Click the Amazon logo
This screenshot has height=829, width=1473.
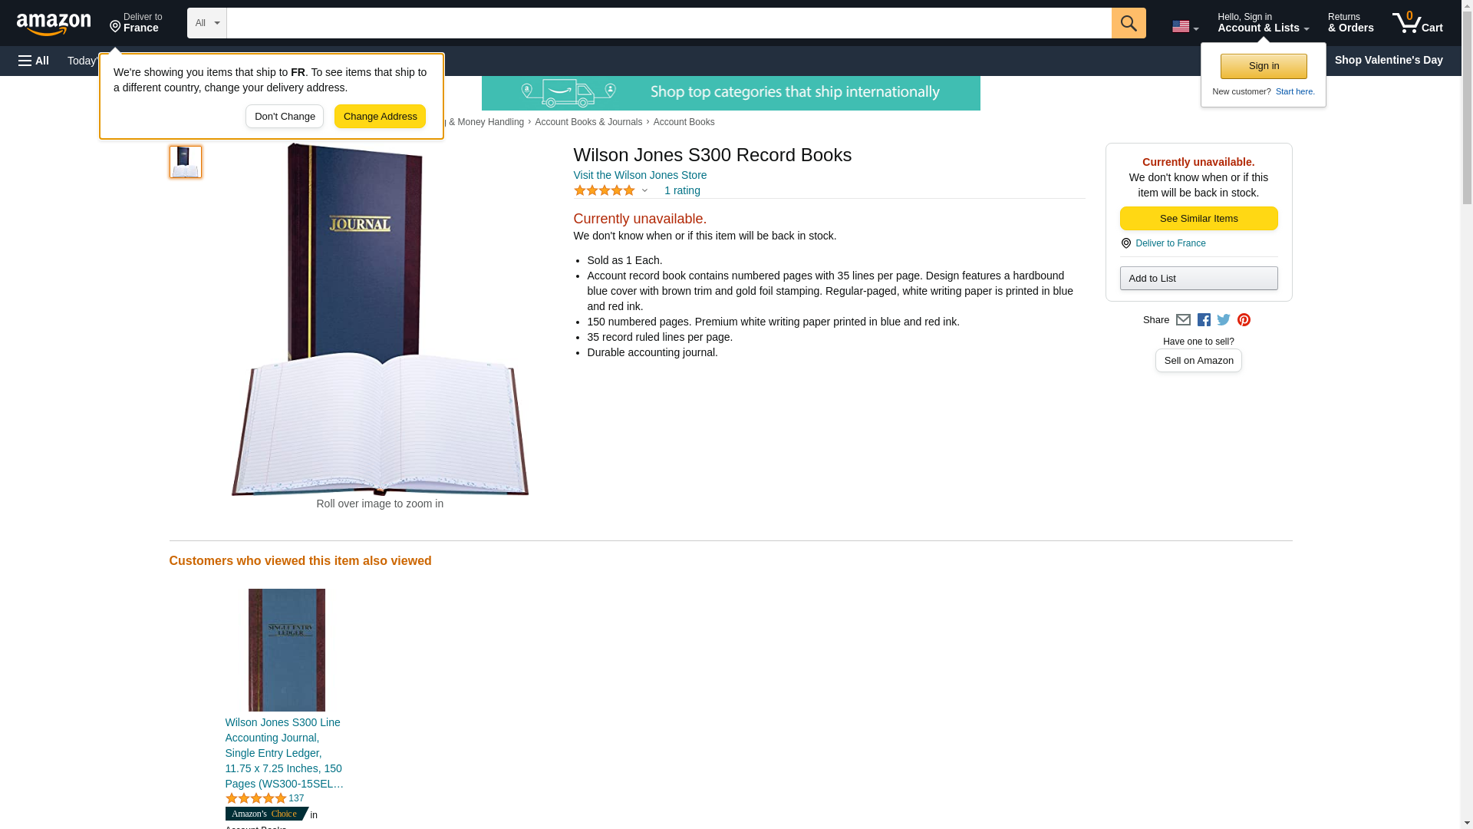click(54, 24)
